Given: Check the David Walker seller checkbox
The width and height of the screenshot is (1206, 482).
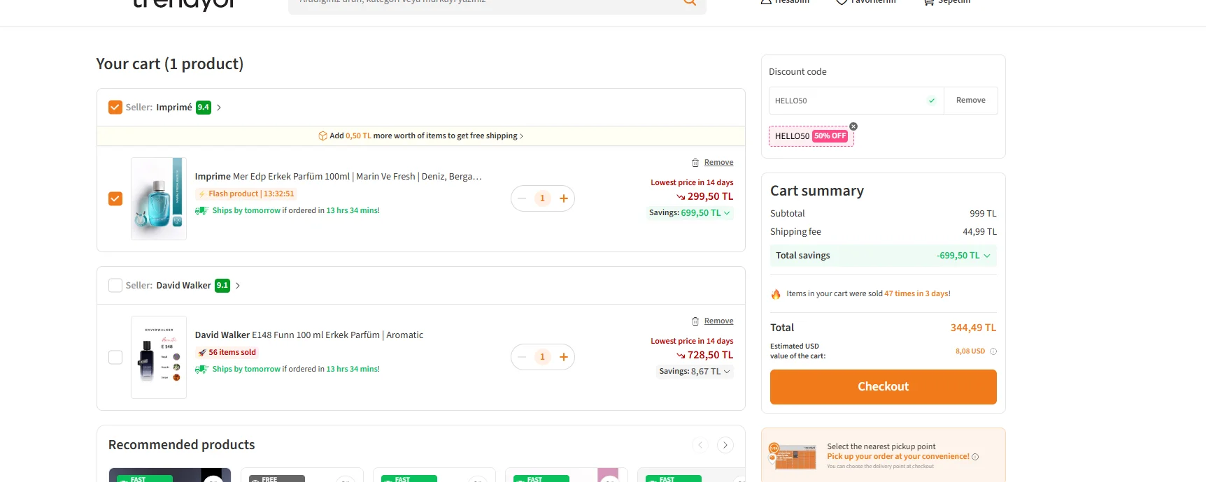Looking at the screenshot, I should tap(115, 285).
